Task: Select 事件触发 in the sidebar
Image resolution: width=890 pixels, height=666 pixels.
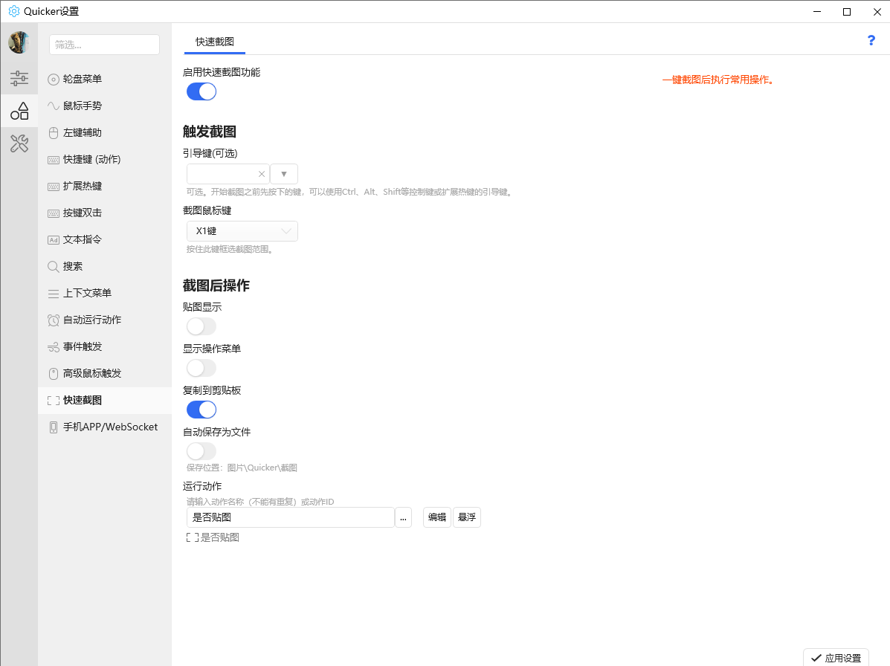Action: [x=104, y=347]
